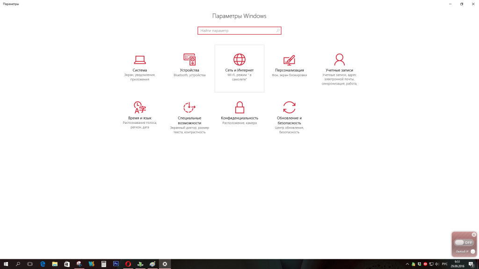Open the volume speaker tray icon

coord(437,264)
